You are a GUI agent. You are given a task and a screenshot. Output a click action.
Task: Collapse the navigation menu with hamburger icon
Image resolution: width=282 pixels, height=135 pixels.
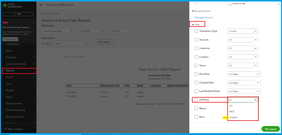click(x=41, y=5)
